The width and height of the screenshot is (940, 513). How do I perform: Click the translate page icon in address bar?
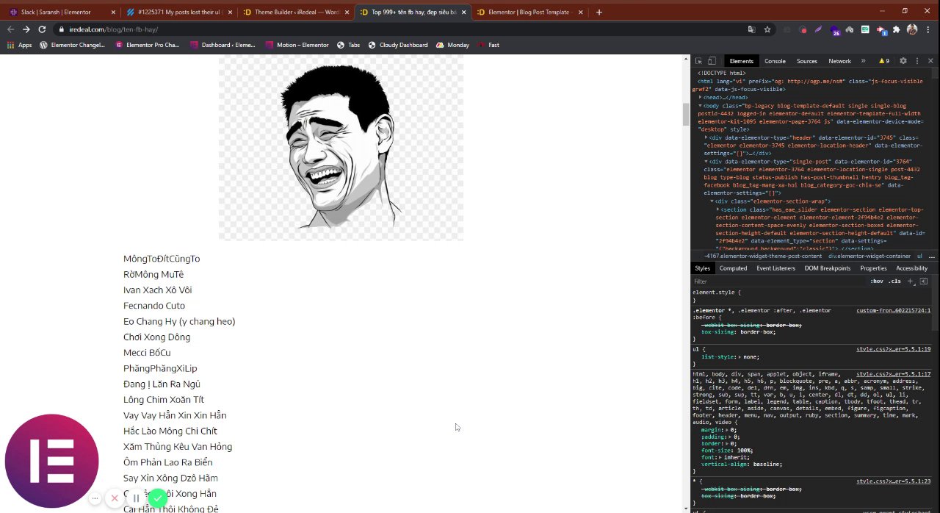[751, 29]
